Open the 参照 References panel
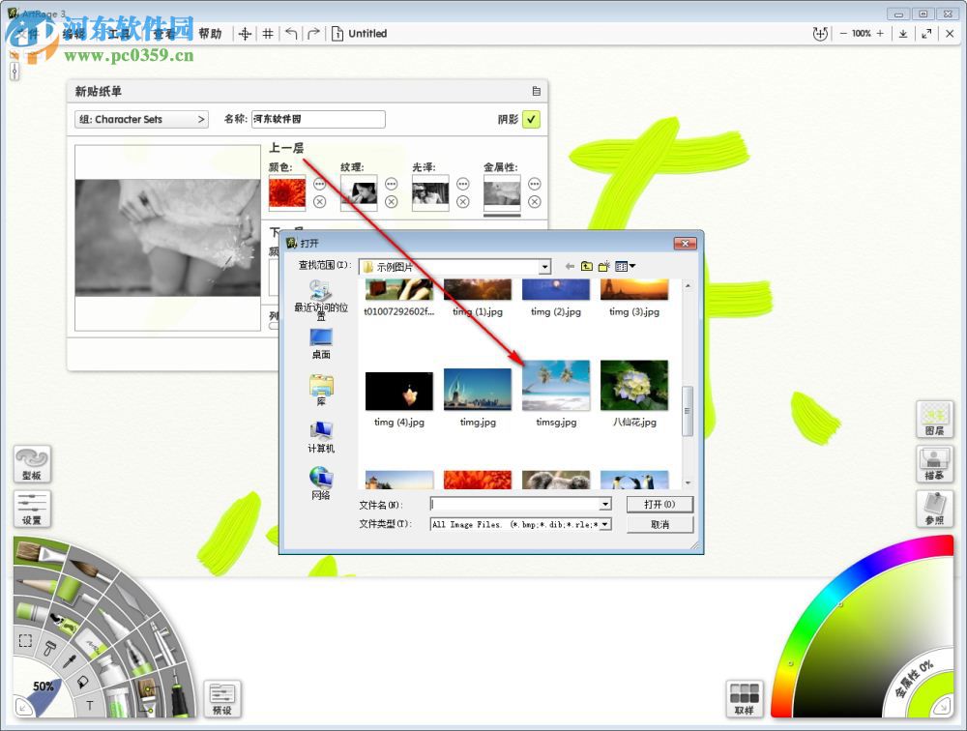The width and height of the screenshot is (967, 731). [x=934, y=510]
